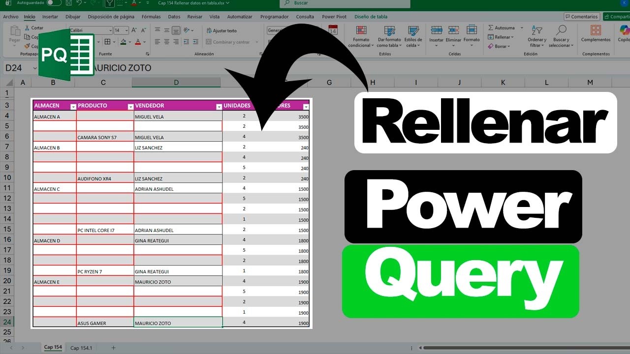
Task: Click the filter funnel icon in quick access toolbar
Action: [x=110, y=3]
